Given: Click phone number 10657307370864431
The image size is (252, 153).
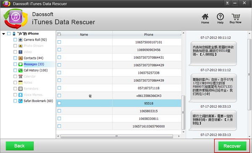Looking at the screenshot, I should 149,57.
